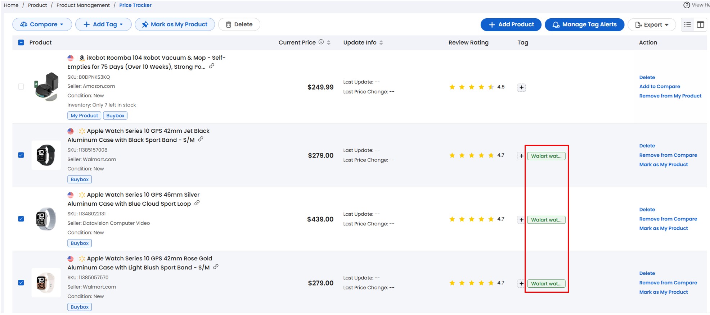Open the Add Tag dropdown
The image size is (710, 315).
click(103, 24)
